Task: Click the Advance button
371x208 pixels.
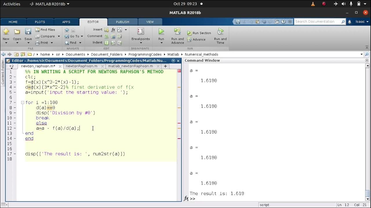Action: (196, 40)
